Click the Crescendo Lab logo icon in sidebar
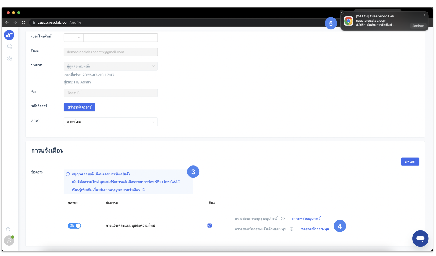This screenshot has height=256, width=436. 9,35
